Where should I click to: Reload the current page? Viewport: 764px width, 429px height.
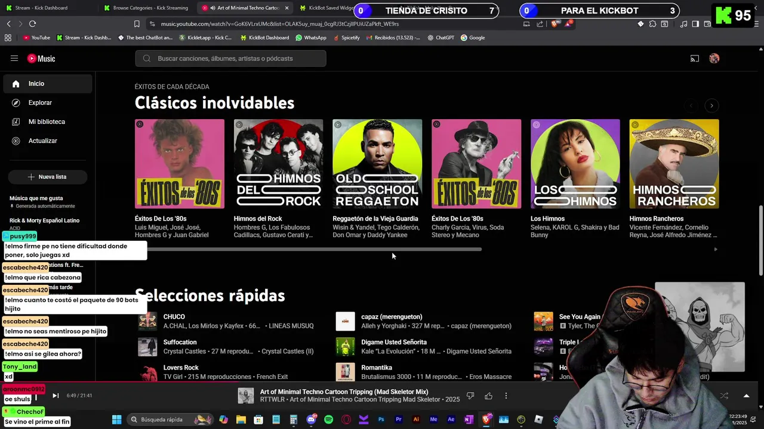pyautogui.click(x=32, y=24)
